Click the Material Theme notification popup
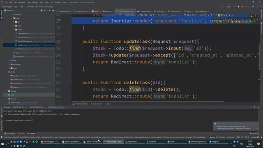This screenshot has height=148, width=263. point(236,126)
